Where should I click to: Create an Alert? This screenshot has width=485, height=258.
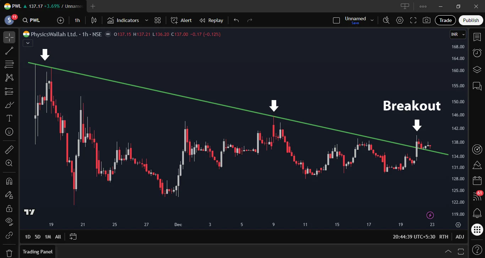click(181, 20)
